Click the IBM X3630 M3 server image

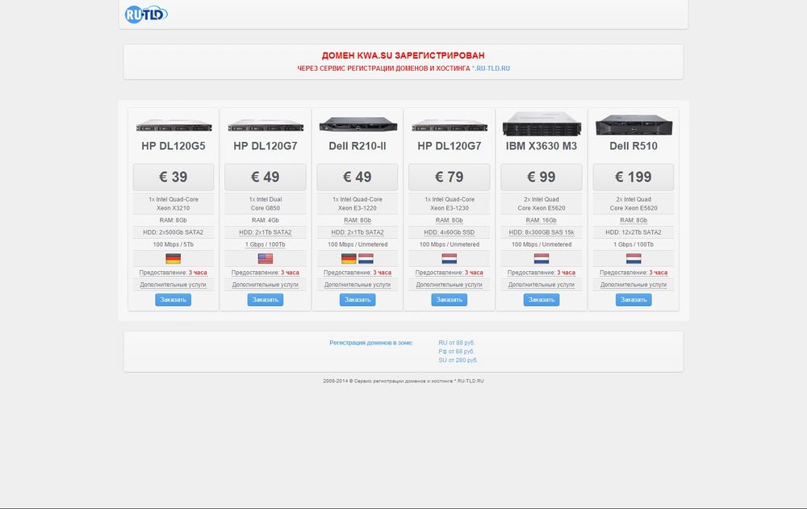542,123
